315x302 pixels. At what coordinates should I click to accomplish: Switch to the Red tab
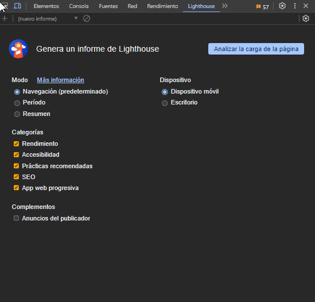tap(133, 6)
